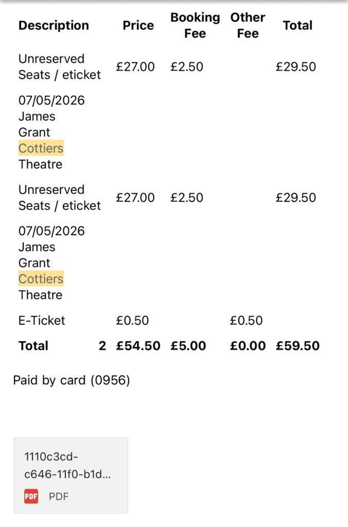
Task: Click the total price £54.50
Action: tap(138, 346)
